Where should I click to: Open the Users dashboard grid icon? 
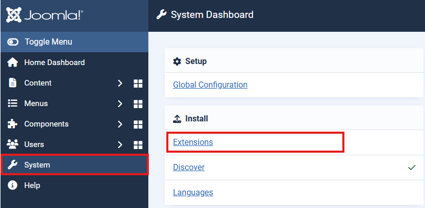pos(138,145)
